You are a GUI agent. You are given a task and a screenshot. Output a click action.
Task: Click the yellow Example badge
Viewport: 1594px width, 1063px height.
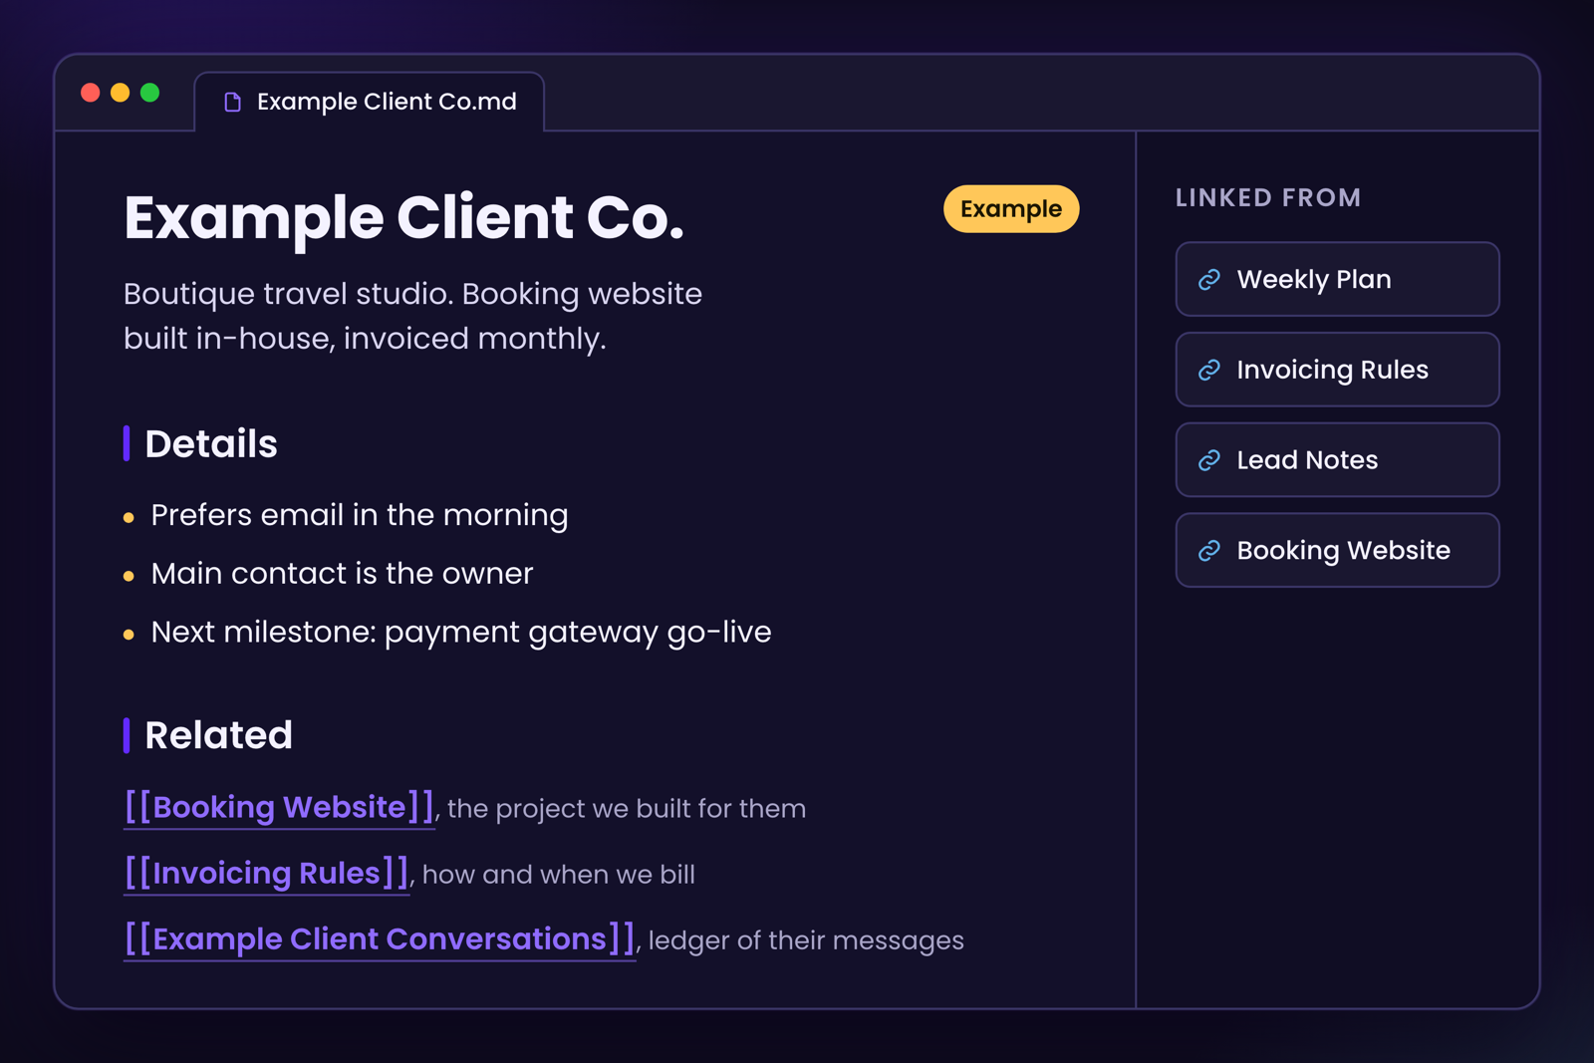click(x=1011, y=209)
